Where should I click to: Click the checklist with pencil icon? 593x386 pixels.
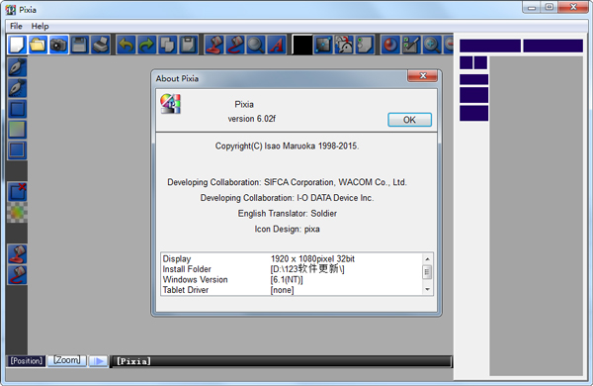point(411,45)
